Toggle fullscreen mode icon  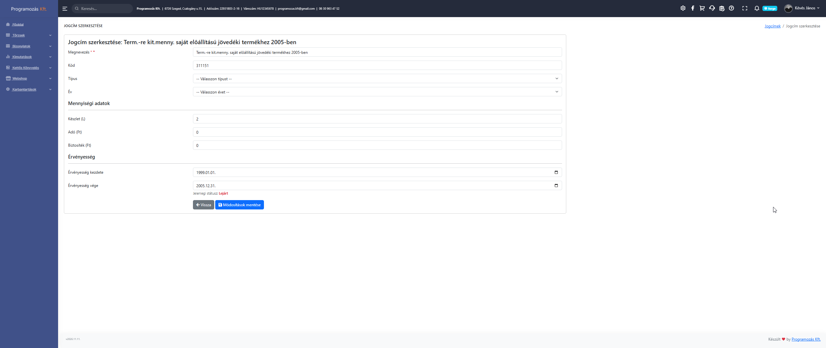[x=745, y=8]
